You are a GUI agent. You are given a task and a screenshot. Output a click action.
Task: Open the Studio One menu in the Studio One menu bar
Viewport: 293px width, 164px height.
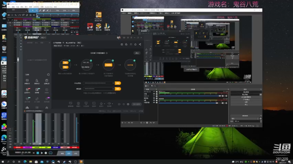click(49, 7)
